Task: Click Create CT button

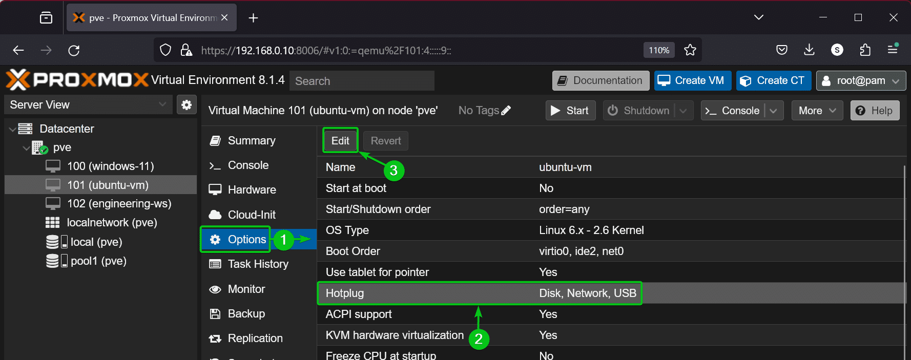Action: click(774, 80)
